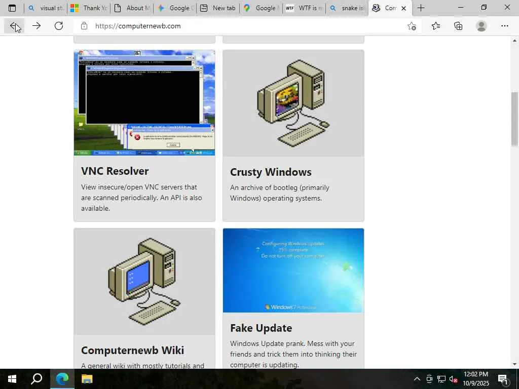
Task: Open the clock and date flyout
Action: tap(475, 379)
